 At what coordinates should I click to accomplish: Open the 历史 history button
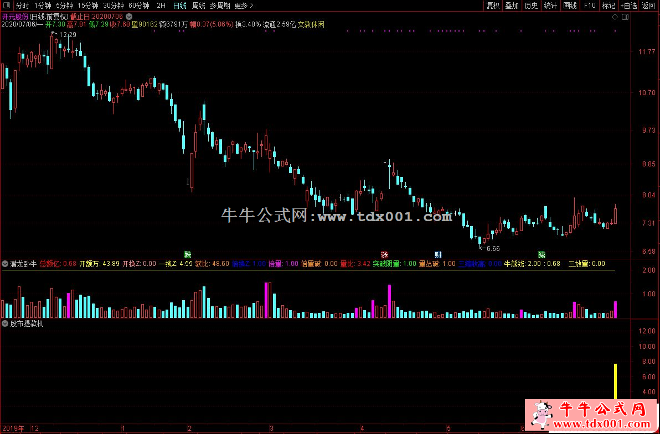click(x=531, y=6)
